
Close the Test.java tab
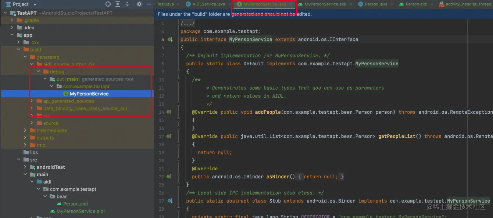tap(178, 4)
